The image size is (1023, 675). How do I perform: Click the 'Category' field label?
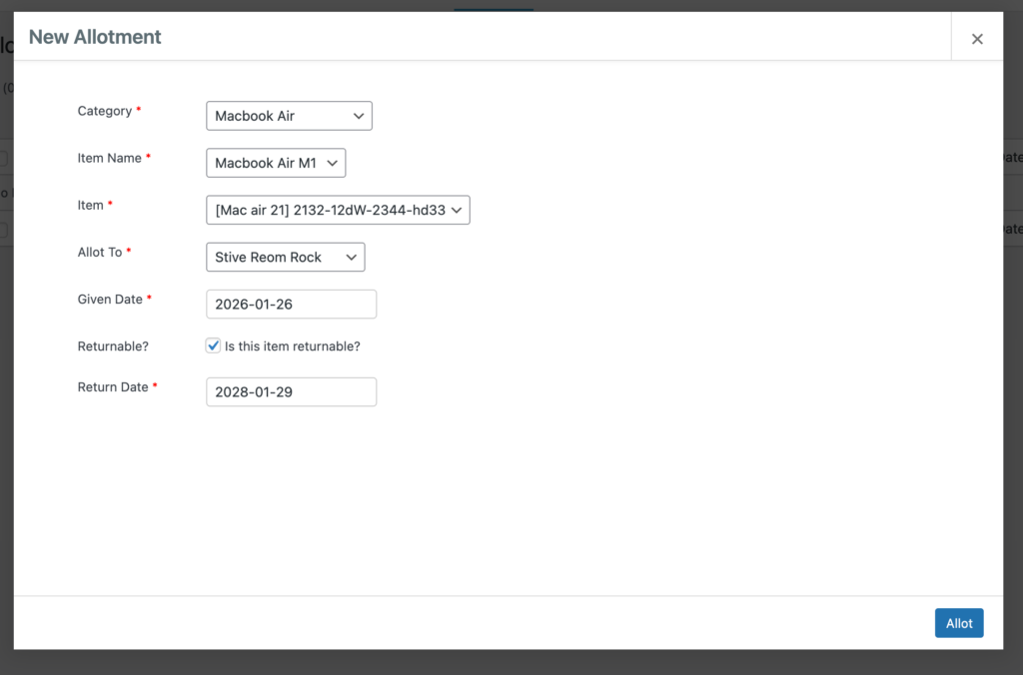(x=105, y=111)
